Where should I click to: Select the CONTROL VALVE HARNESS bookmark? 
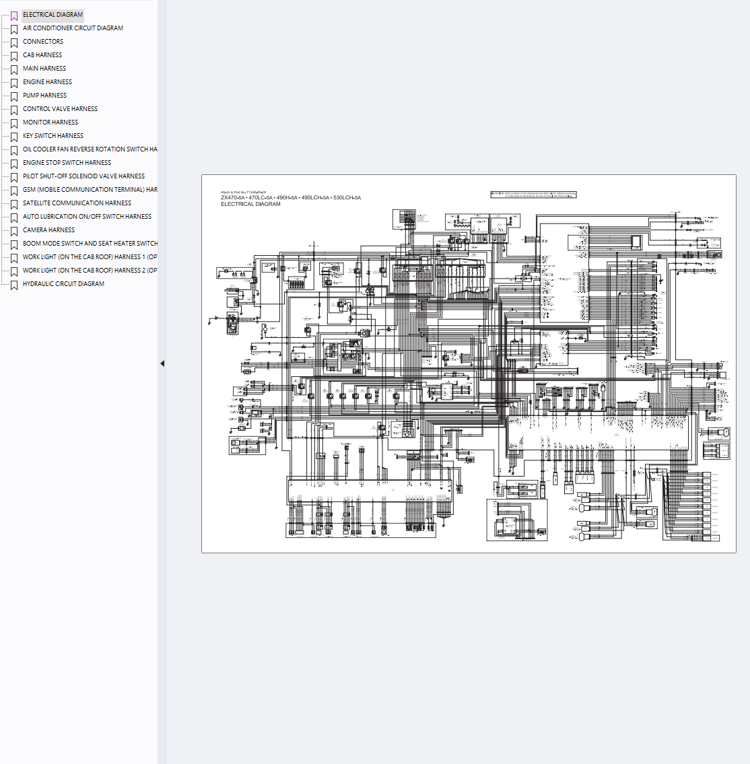point(60,109)
